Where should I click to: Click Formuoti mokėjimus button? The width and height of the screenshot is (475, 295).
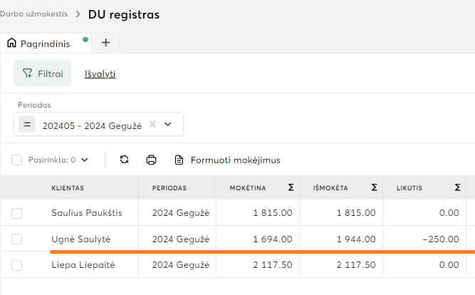(228, 160)
